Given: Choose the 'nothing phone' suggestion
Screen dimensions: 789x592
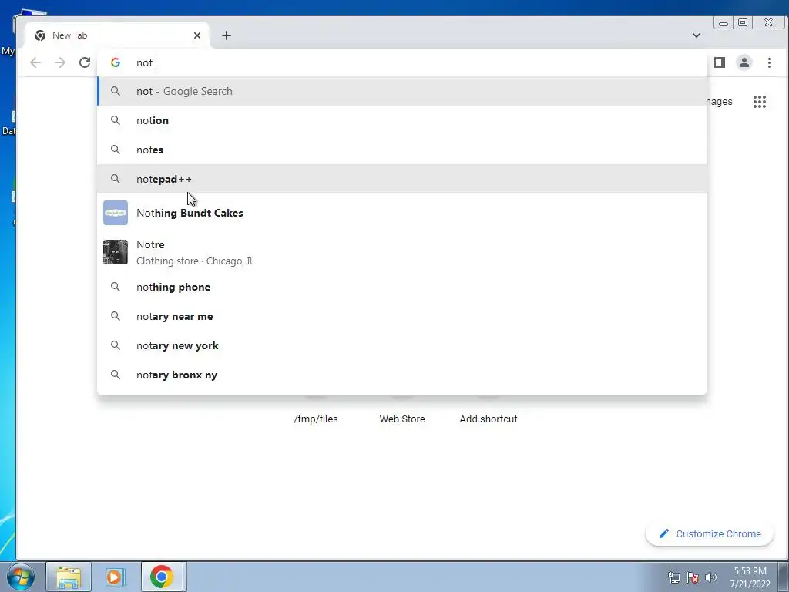Looking at the screenshot, I should (402, 287).
